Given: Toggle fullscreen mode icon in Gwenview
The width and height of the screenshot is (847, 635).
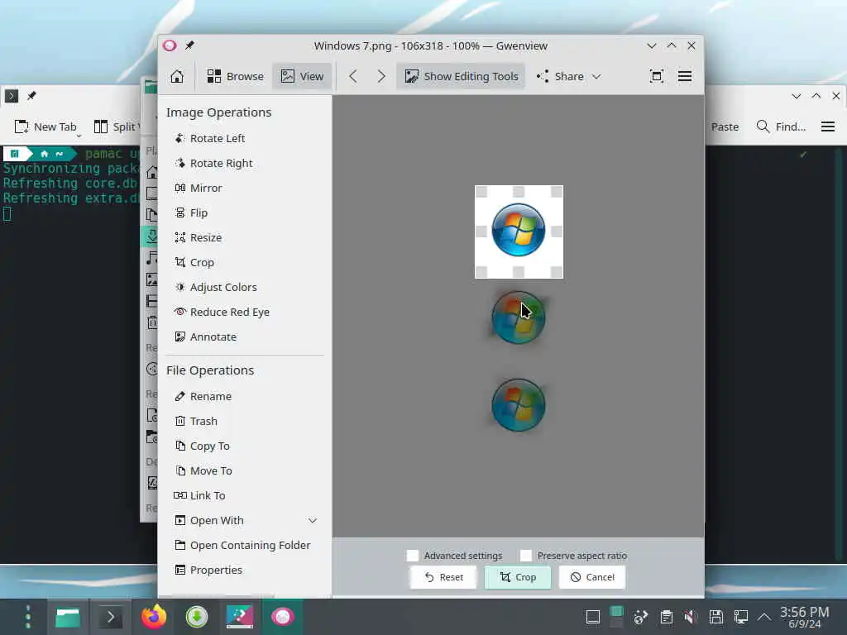Looking at the screenshot, I should coord(656,76).
